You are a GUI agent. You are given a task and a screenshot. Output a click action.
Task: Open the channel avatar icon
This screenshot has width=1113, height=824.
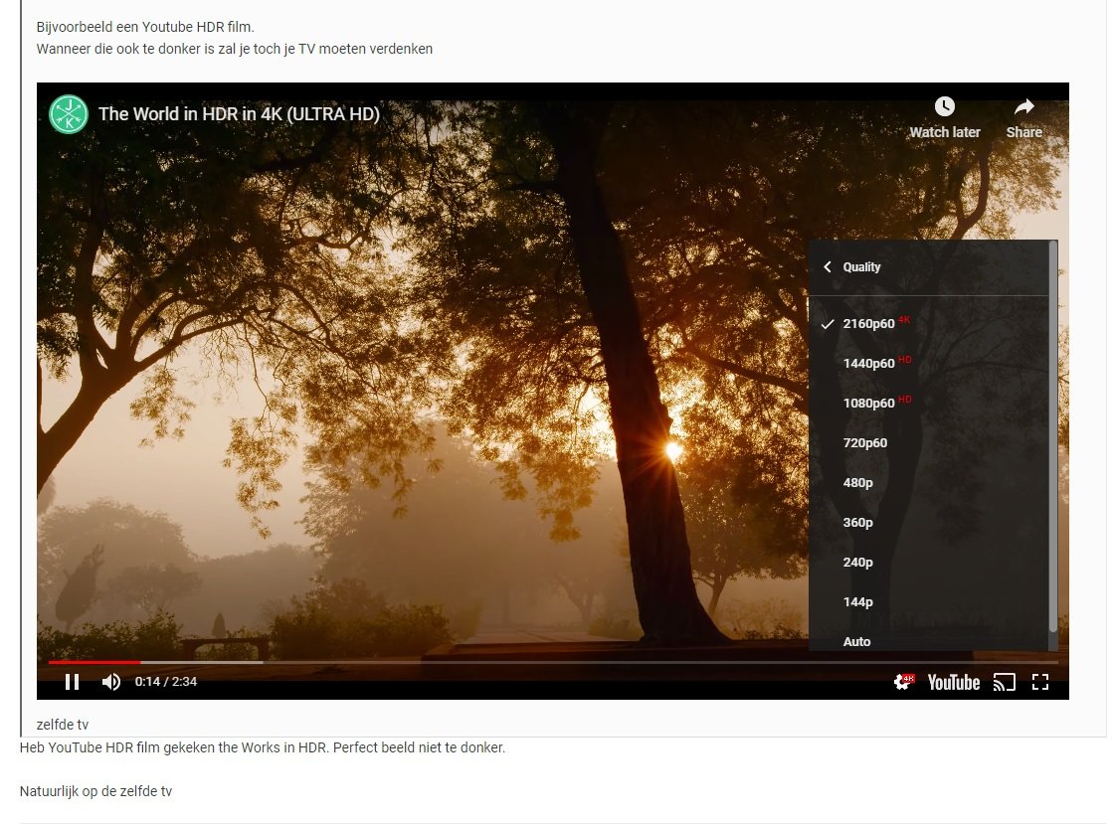[69, 114]
